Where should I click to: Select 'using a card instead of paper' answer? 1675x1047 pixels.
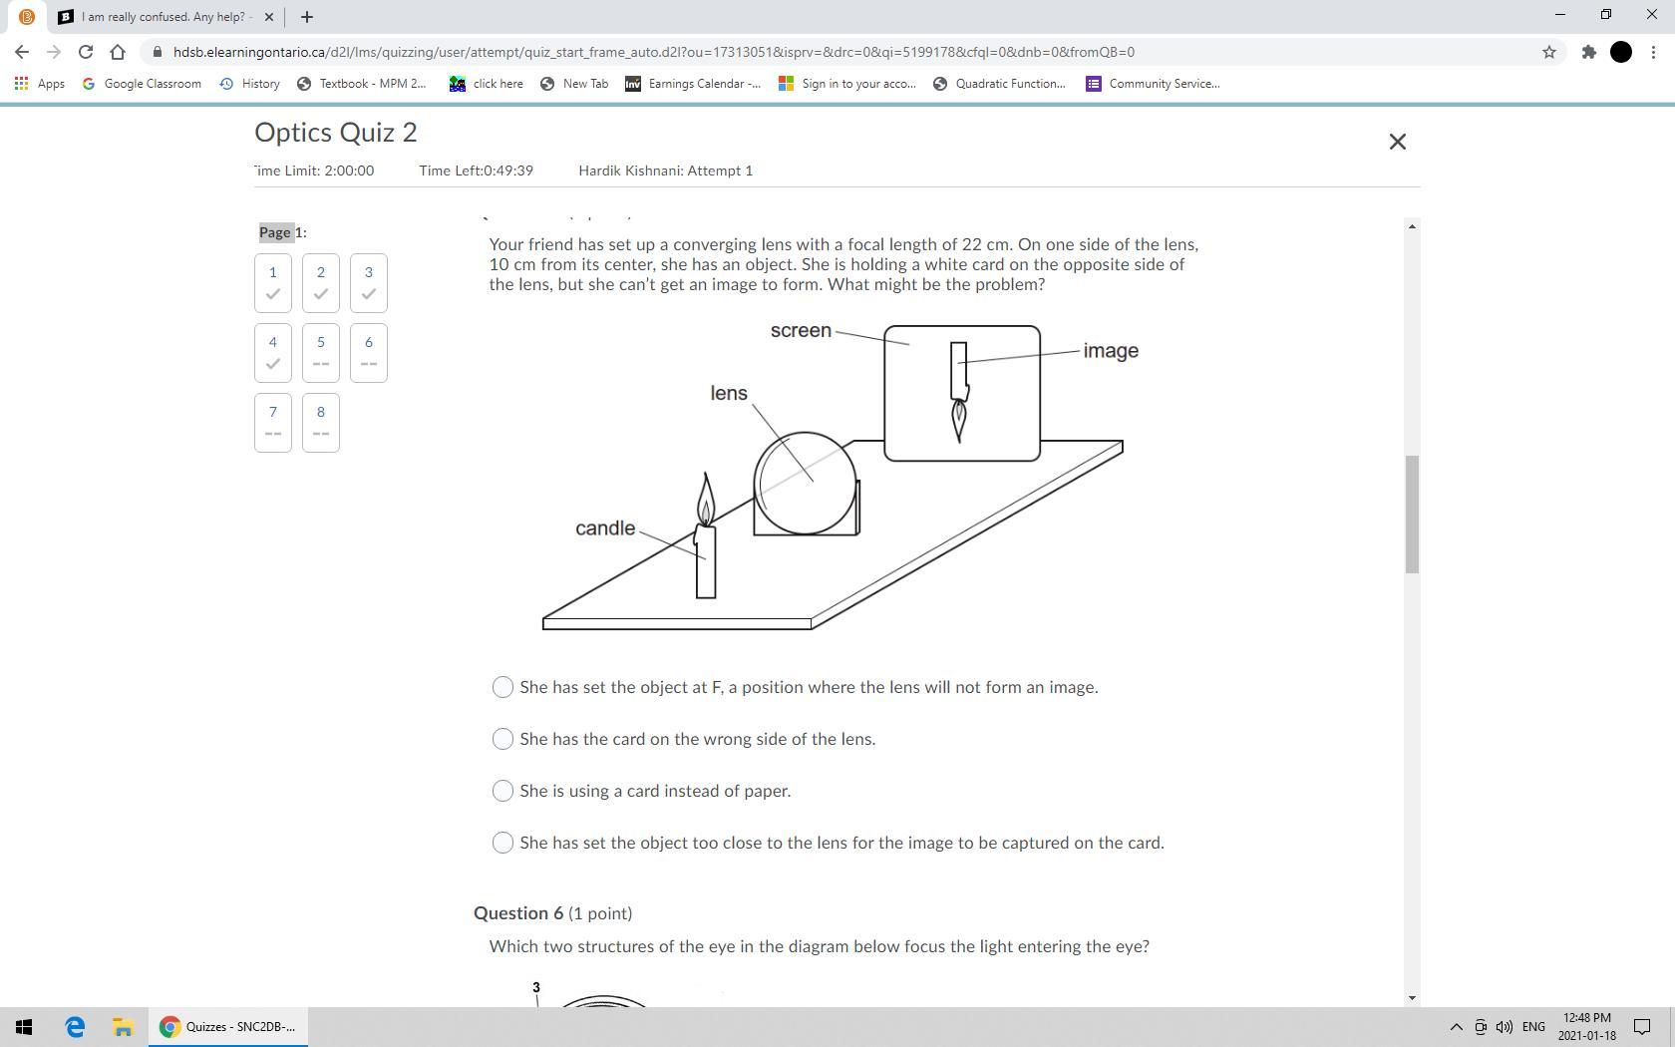[x=503, y=791]
